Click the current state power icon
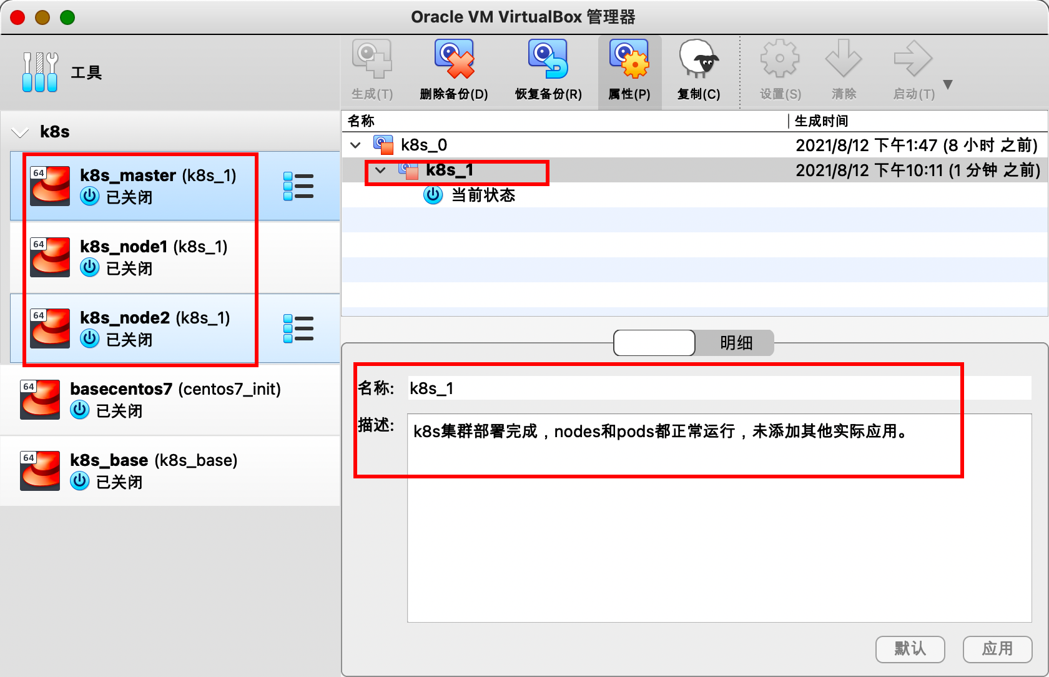 (x=433, y=195)
